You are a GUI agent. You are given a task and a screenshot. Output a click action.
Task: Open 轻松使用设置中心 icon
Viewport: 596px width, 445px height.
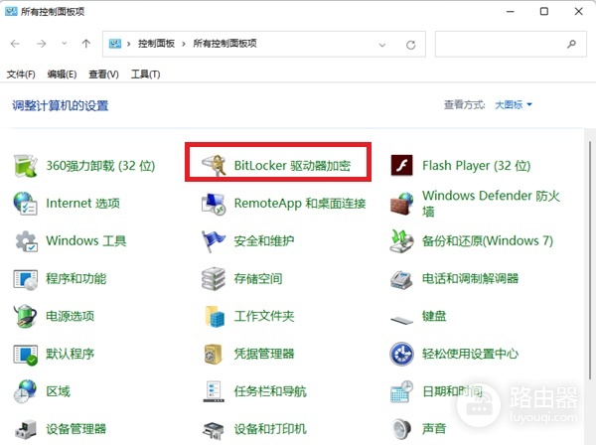tap(401, 354)
